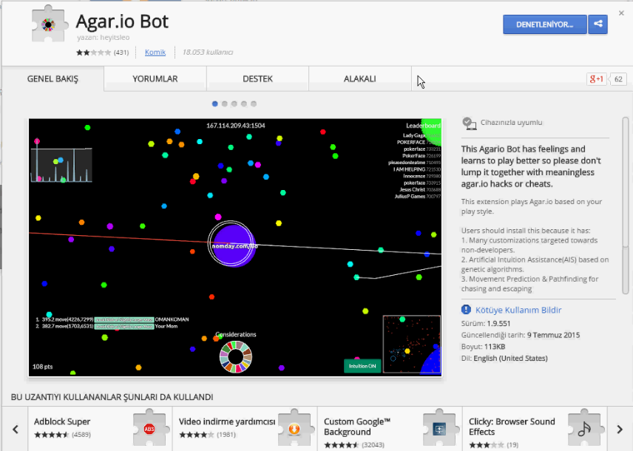The height and width of the screenshot is (451, 633).
Task: Go to previous related extensions arrow
Action: point(16,429)
